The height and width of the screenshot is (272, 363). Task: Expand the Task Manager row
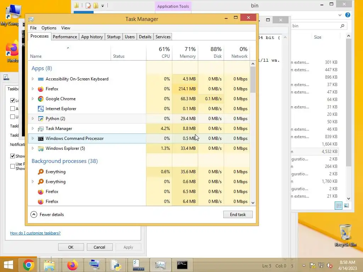click(33, 128)
